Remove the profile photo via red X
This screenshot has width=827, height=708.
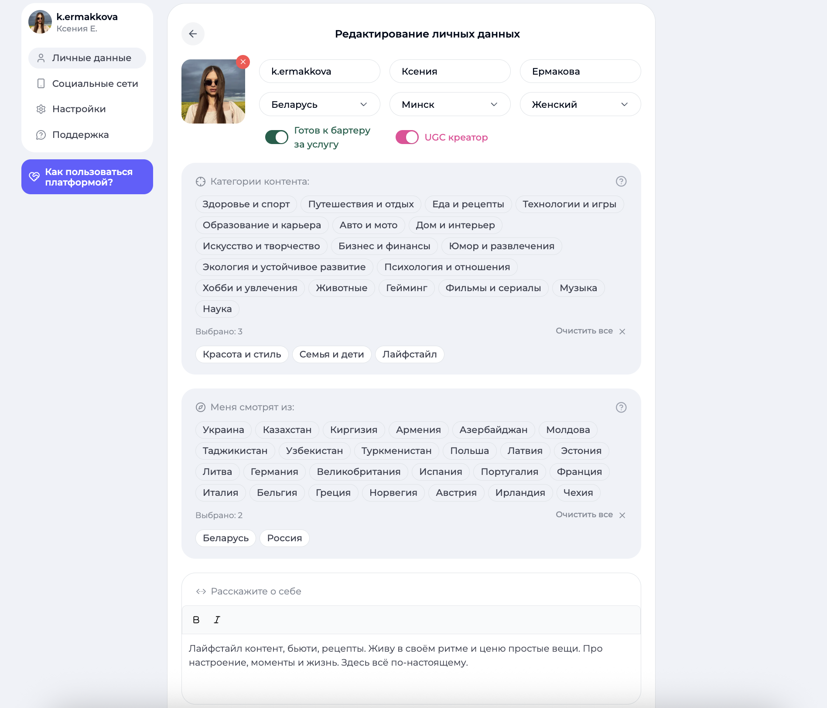243,62
